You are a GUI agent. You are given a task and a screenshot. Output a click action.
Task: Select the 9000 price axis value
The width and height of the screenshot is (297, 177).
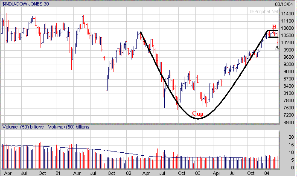(288, 71)
